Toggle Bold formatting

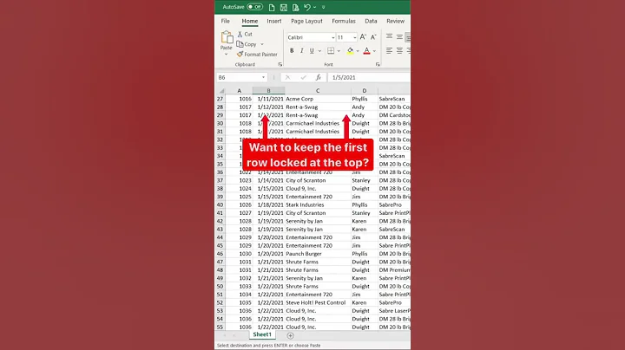click(292, 50)
